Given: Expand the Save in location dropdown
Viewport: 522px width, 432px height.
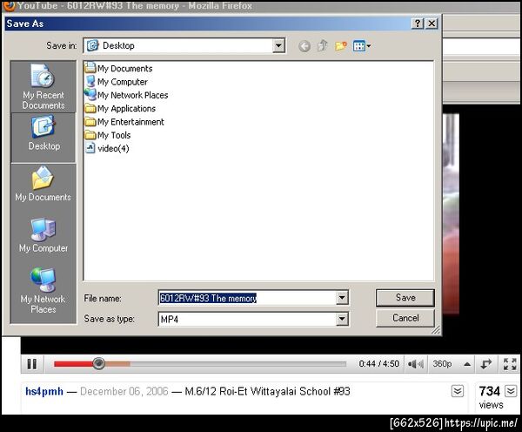Looking at the screenshot, I should 278,45.
